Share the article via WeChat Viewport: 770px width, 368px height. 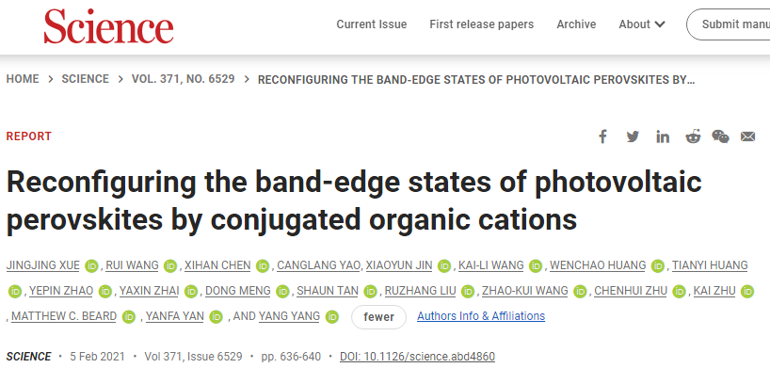(x=720, y=136)
